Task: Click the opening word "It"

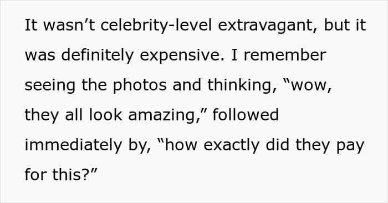Action: (31, 26)
